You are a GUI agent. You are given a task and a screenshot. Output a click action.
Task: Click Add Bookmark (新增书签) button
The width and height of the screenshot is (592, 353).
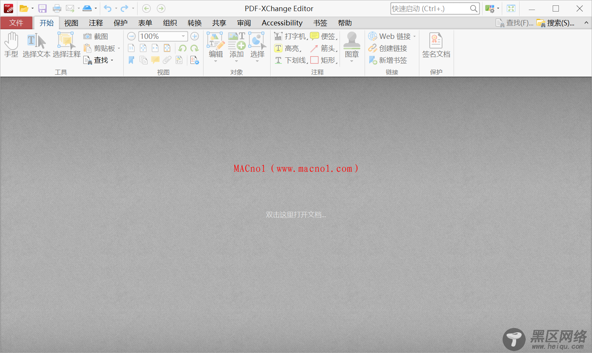click(x=388, y=60)
